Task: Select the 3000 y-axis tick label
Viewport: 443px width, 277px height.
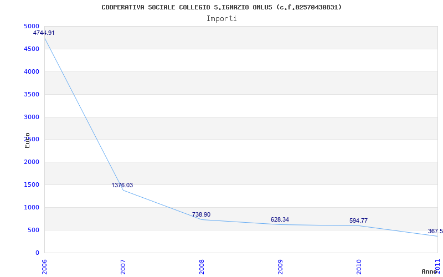Action: click(32, 117)
